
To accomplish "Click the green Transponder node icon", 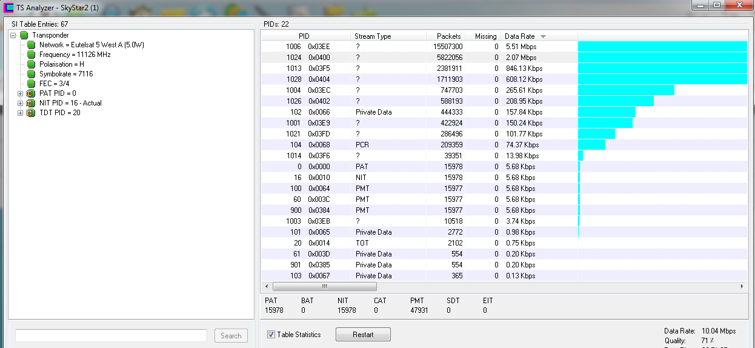I will [x=24, y=35].
